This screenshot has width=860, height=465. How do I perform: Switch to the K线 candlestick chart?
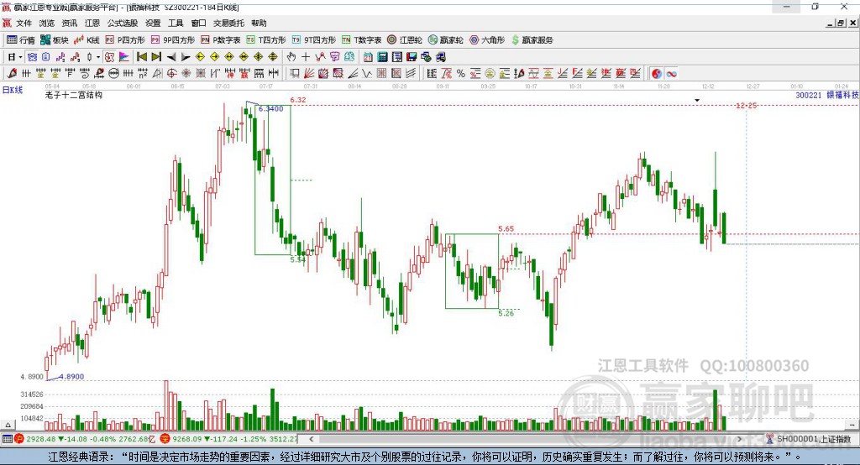point(87,40)
